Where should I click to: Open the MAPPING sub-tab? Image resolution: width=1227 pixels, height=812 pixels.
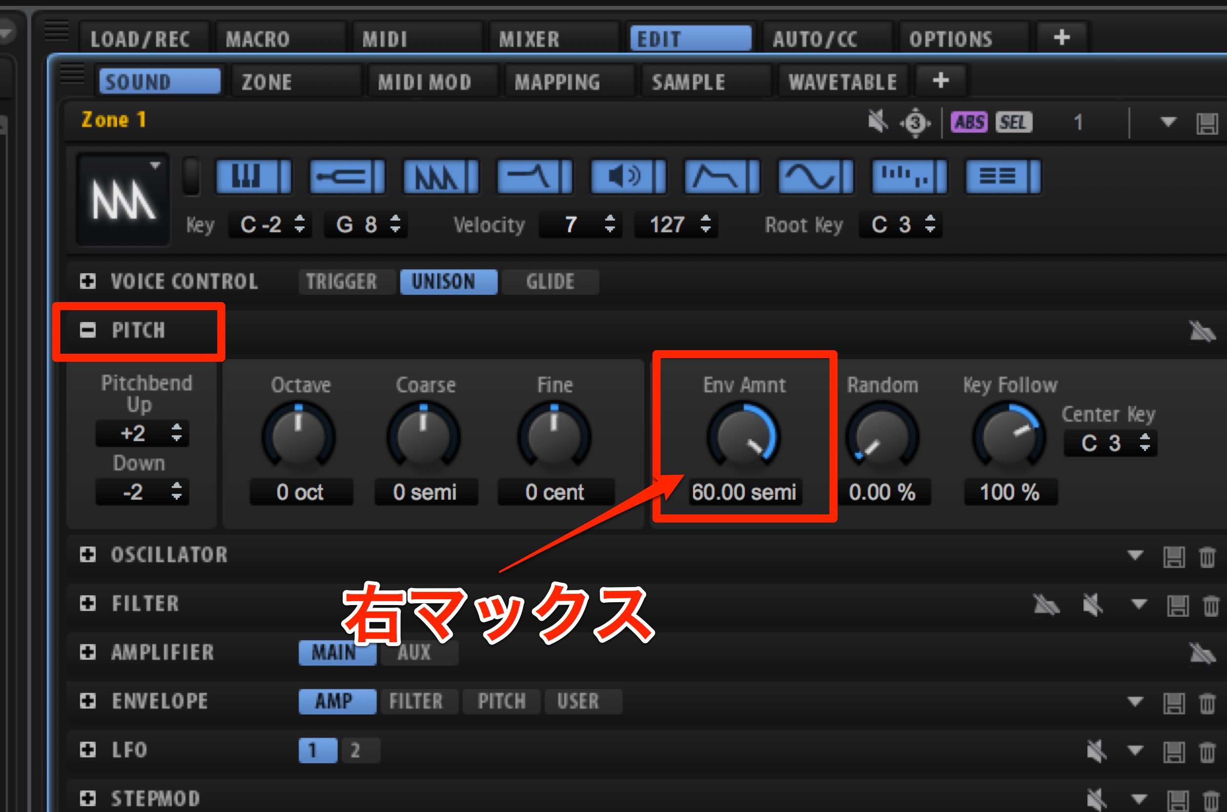pyautogui.click(x=569, y=81)
